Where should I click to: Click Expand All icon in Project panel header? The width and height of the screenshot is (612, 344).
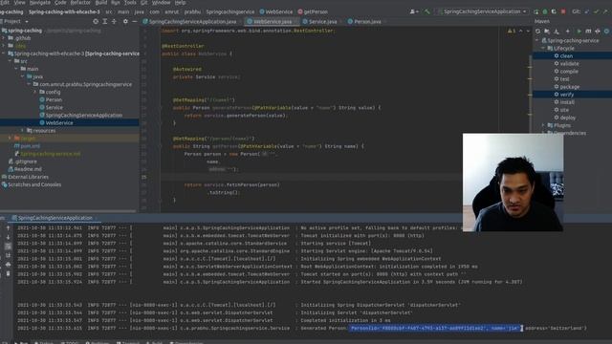pyautogui.click(x=105, y=21)
